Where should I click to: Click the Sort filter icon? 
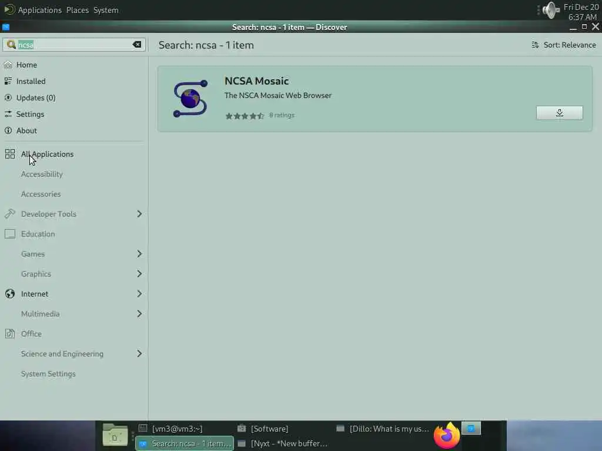coord(535,45)
